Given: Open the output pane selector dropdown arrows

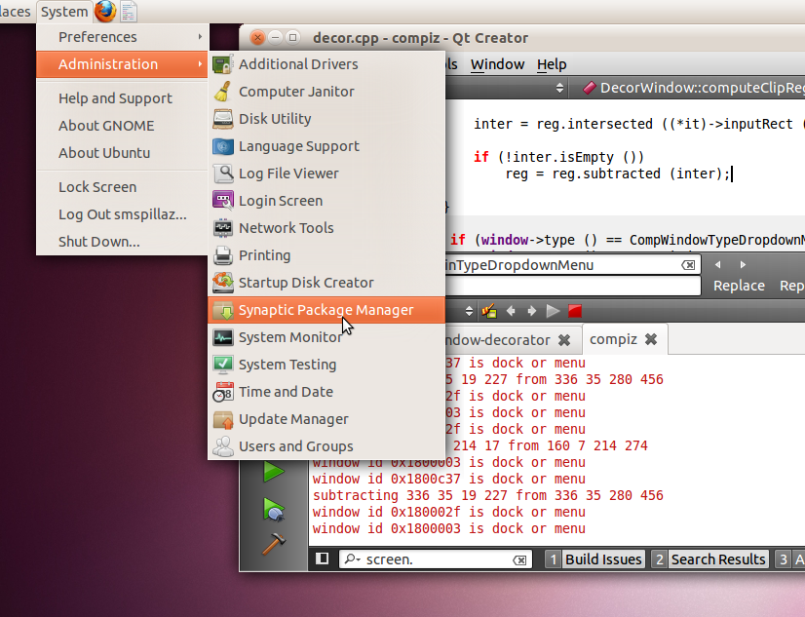Looking at the screenshot, I should (x=469, y=311).
